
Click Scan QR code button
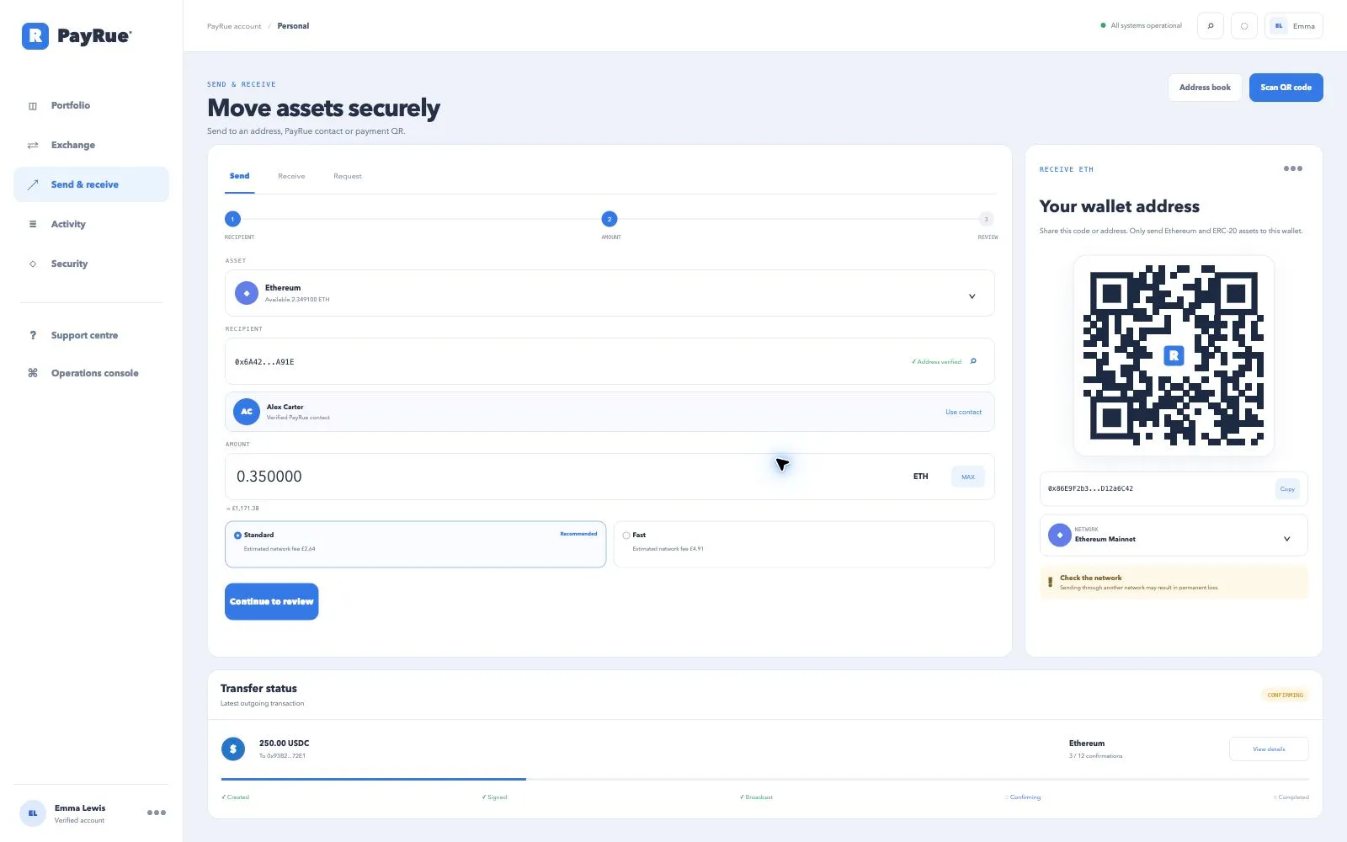[1286, 88]
